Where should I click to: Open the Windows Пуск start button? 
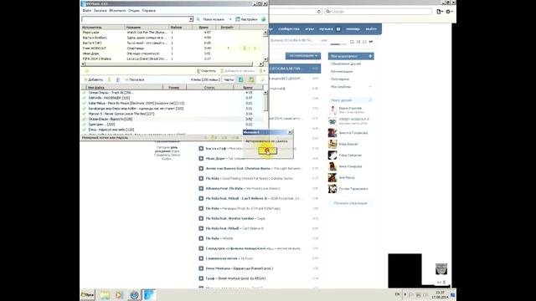coord(87,294)
